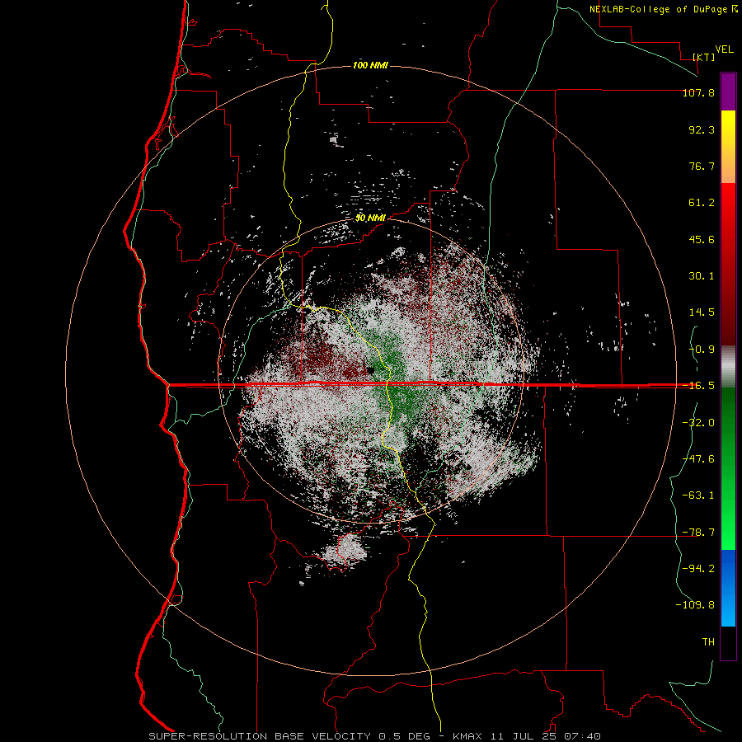The width and height of the screenshot is (742, 742).
Task: Click the NEXLAB-College of DuPage title text
Action: click(663, 9)
